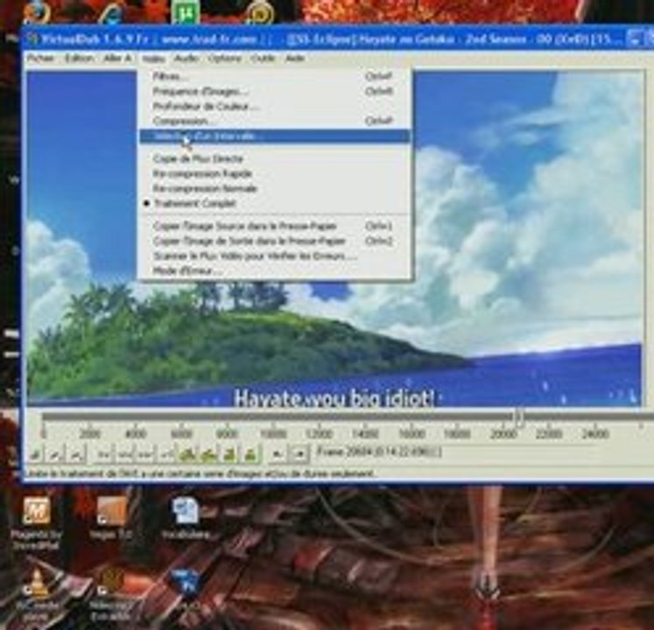
Task: Choose Mode d'Erreur... menu entry
Action: point(275,270)
